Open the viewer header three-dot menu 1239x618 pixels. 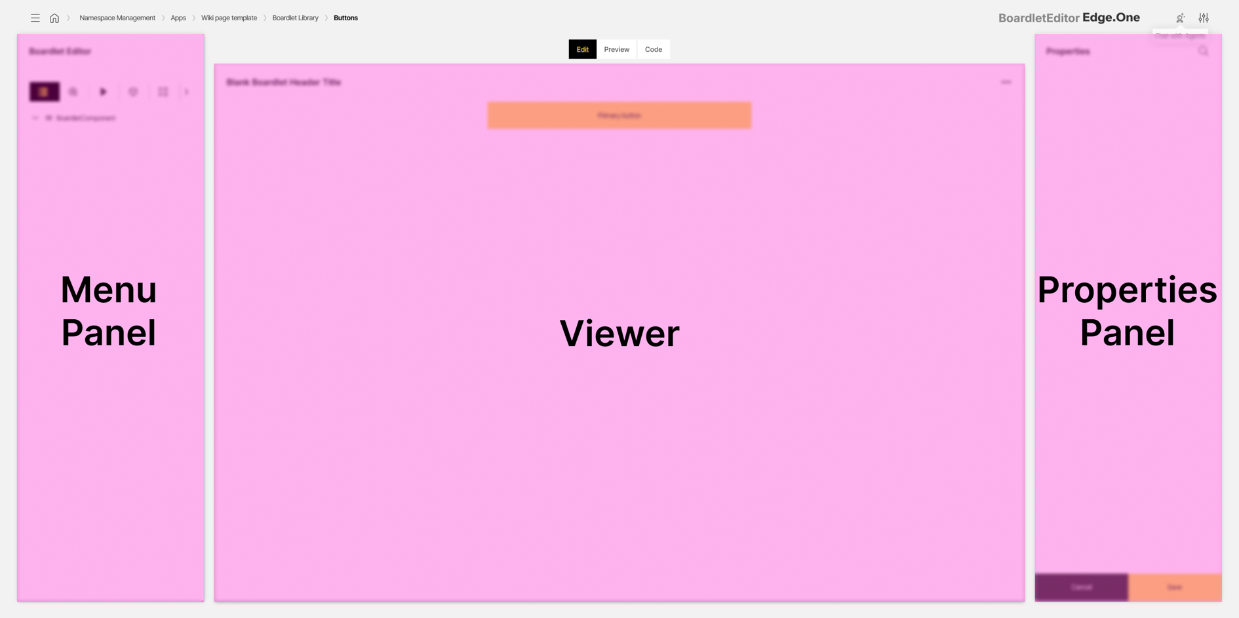(1006, 82)
